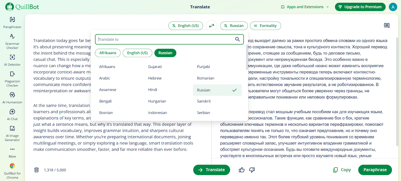Viewport: 401px width, 181px height.
Task: Copy the translated text
Action: (x=342, y=170)
